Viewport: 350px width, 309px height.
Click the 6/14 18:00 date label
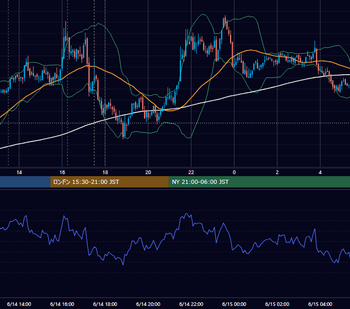click(105, 304)
